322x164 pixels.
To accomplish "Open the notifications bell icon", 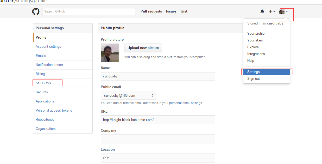I will (x=262, y=11).
